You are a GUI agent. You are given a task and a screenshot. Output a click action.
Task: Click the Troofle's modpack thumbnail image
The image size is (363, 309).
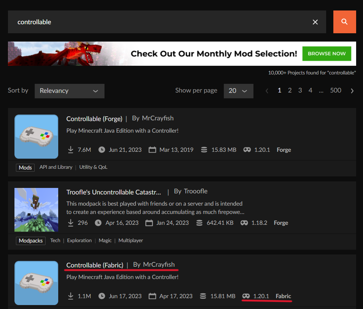point(37,210)
